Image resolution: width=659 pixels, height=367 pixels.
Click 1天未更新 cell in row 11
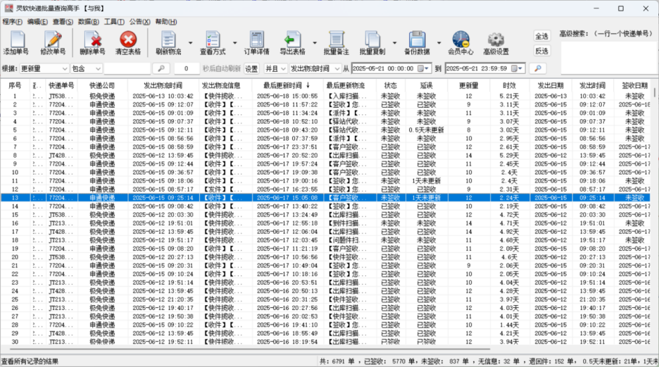pyautogui.click(x=426, y=181)
